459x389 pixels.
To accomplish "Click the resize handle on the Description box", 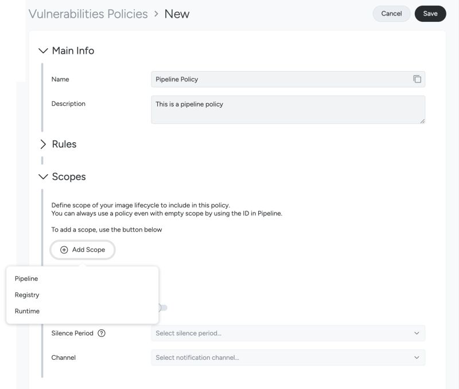I will 422,120.
